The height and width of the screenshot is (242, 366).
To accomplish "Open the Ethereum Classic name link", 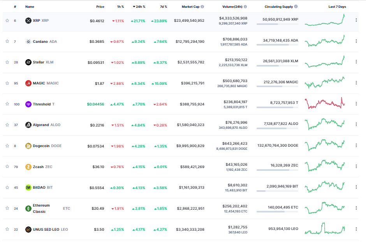I will click(41, 209).
